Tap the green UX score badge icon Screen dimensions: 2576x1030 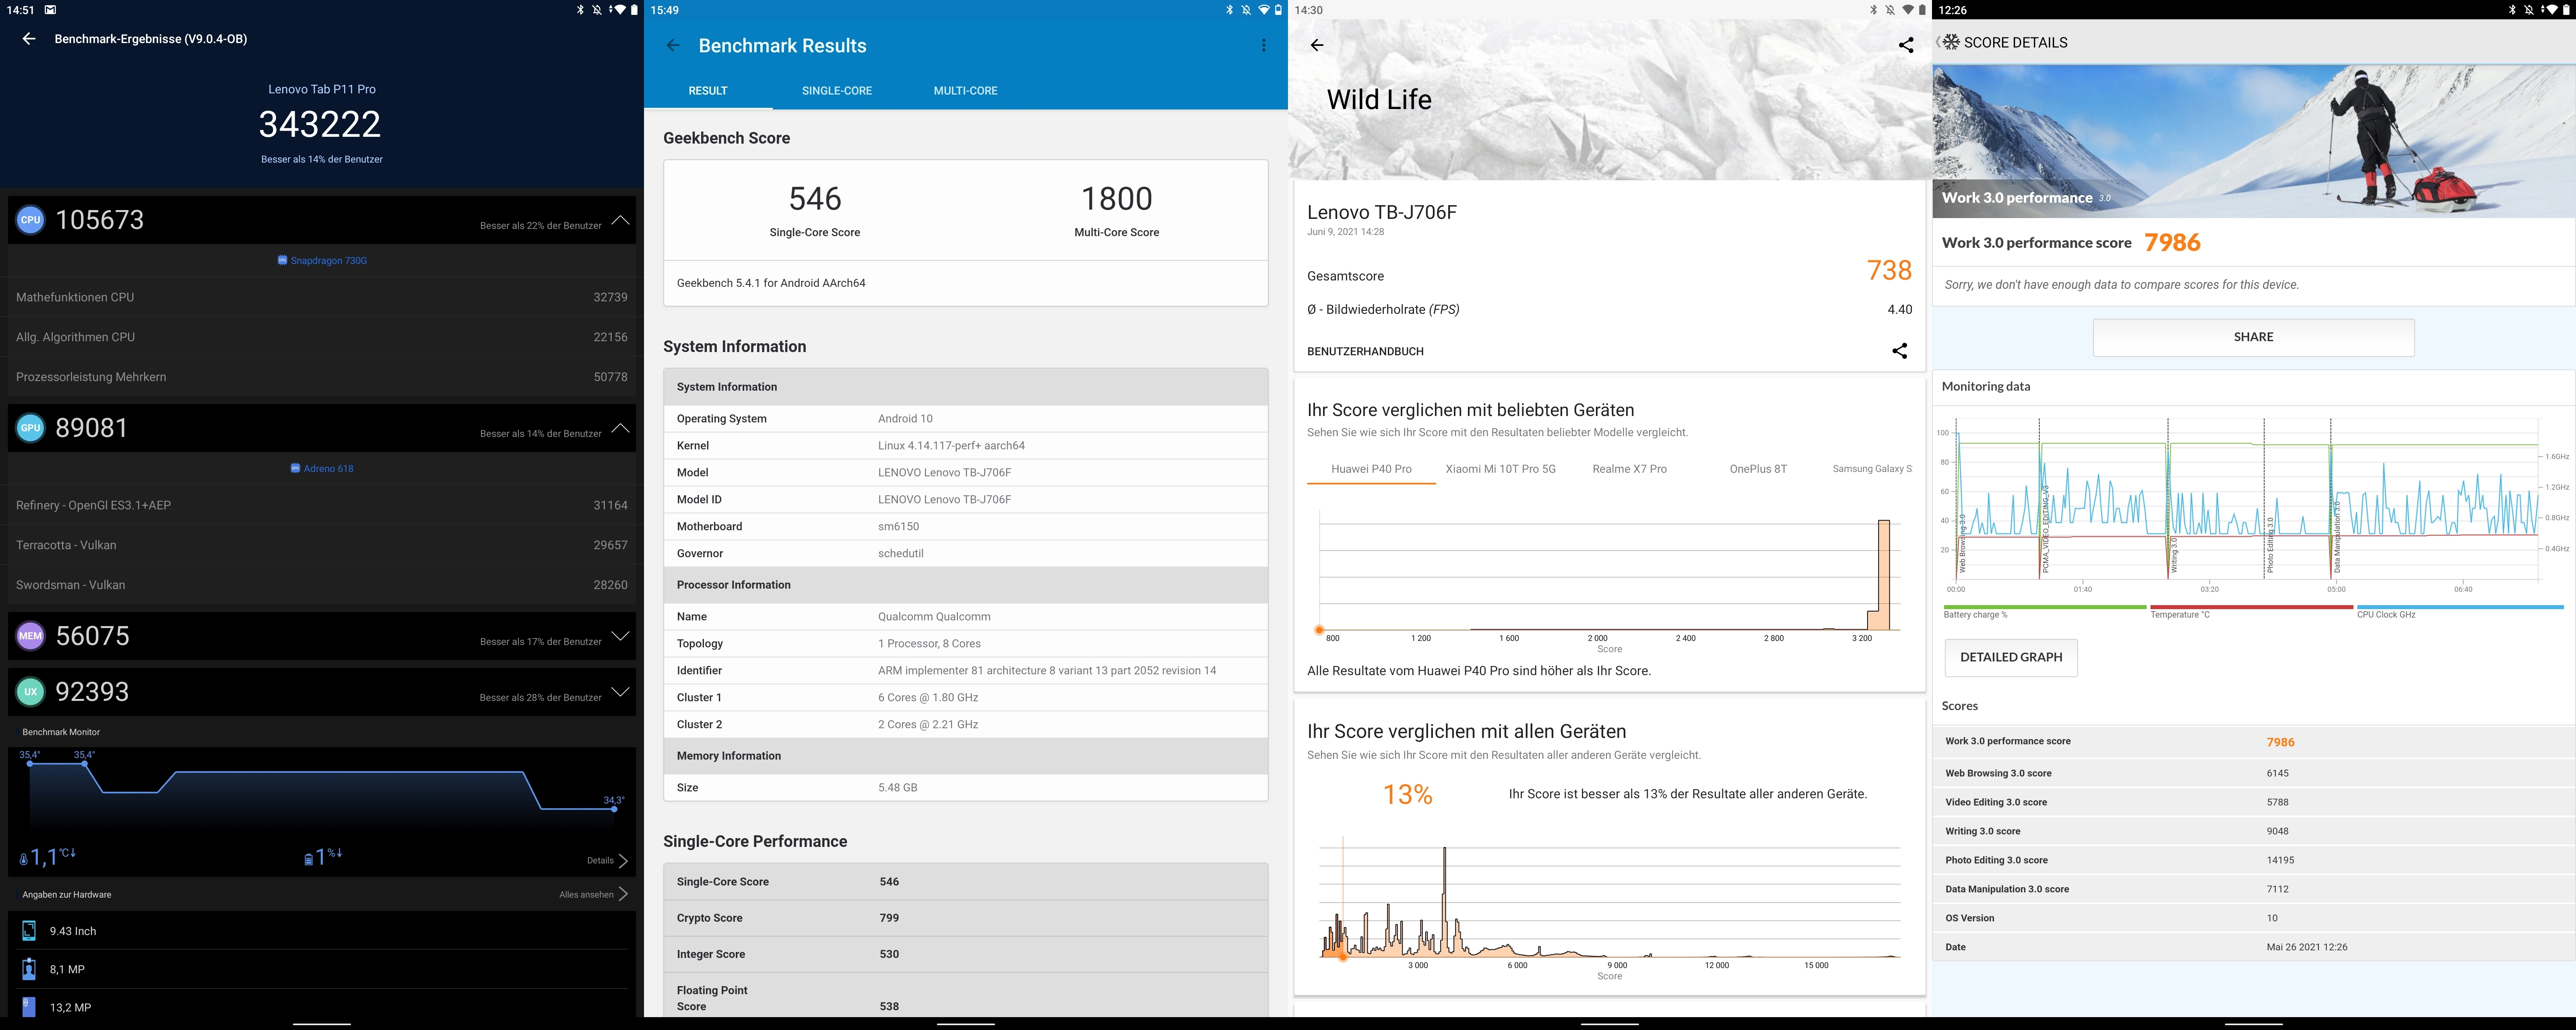coord(31,692)
